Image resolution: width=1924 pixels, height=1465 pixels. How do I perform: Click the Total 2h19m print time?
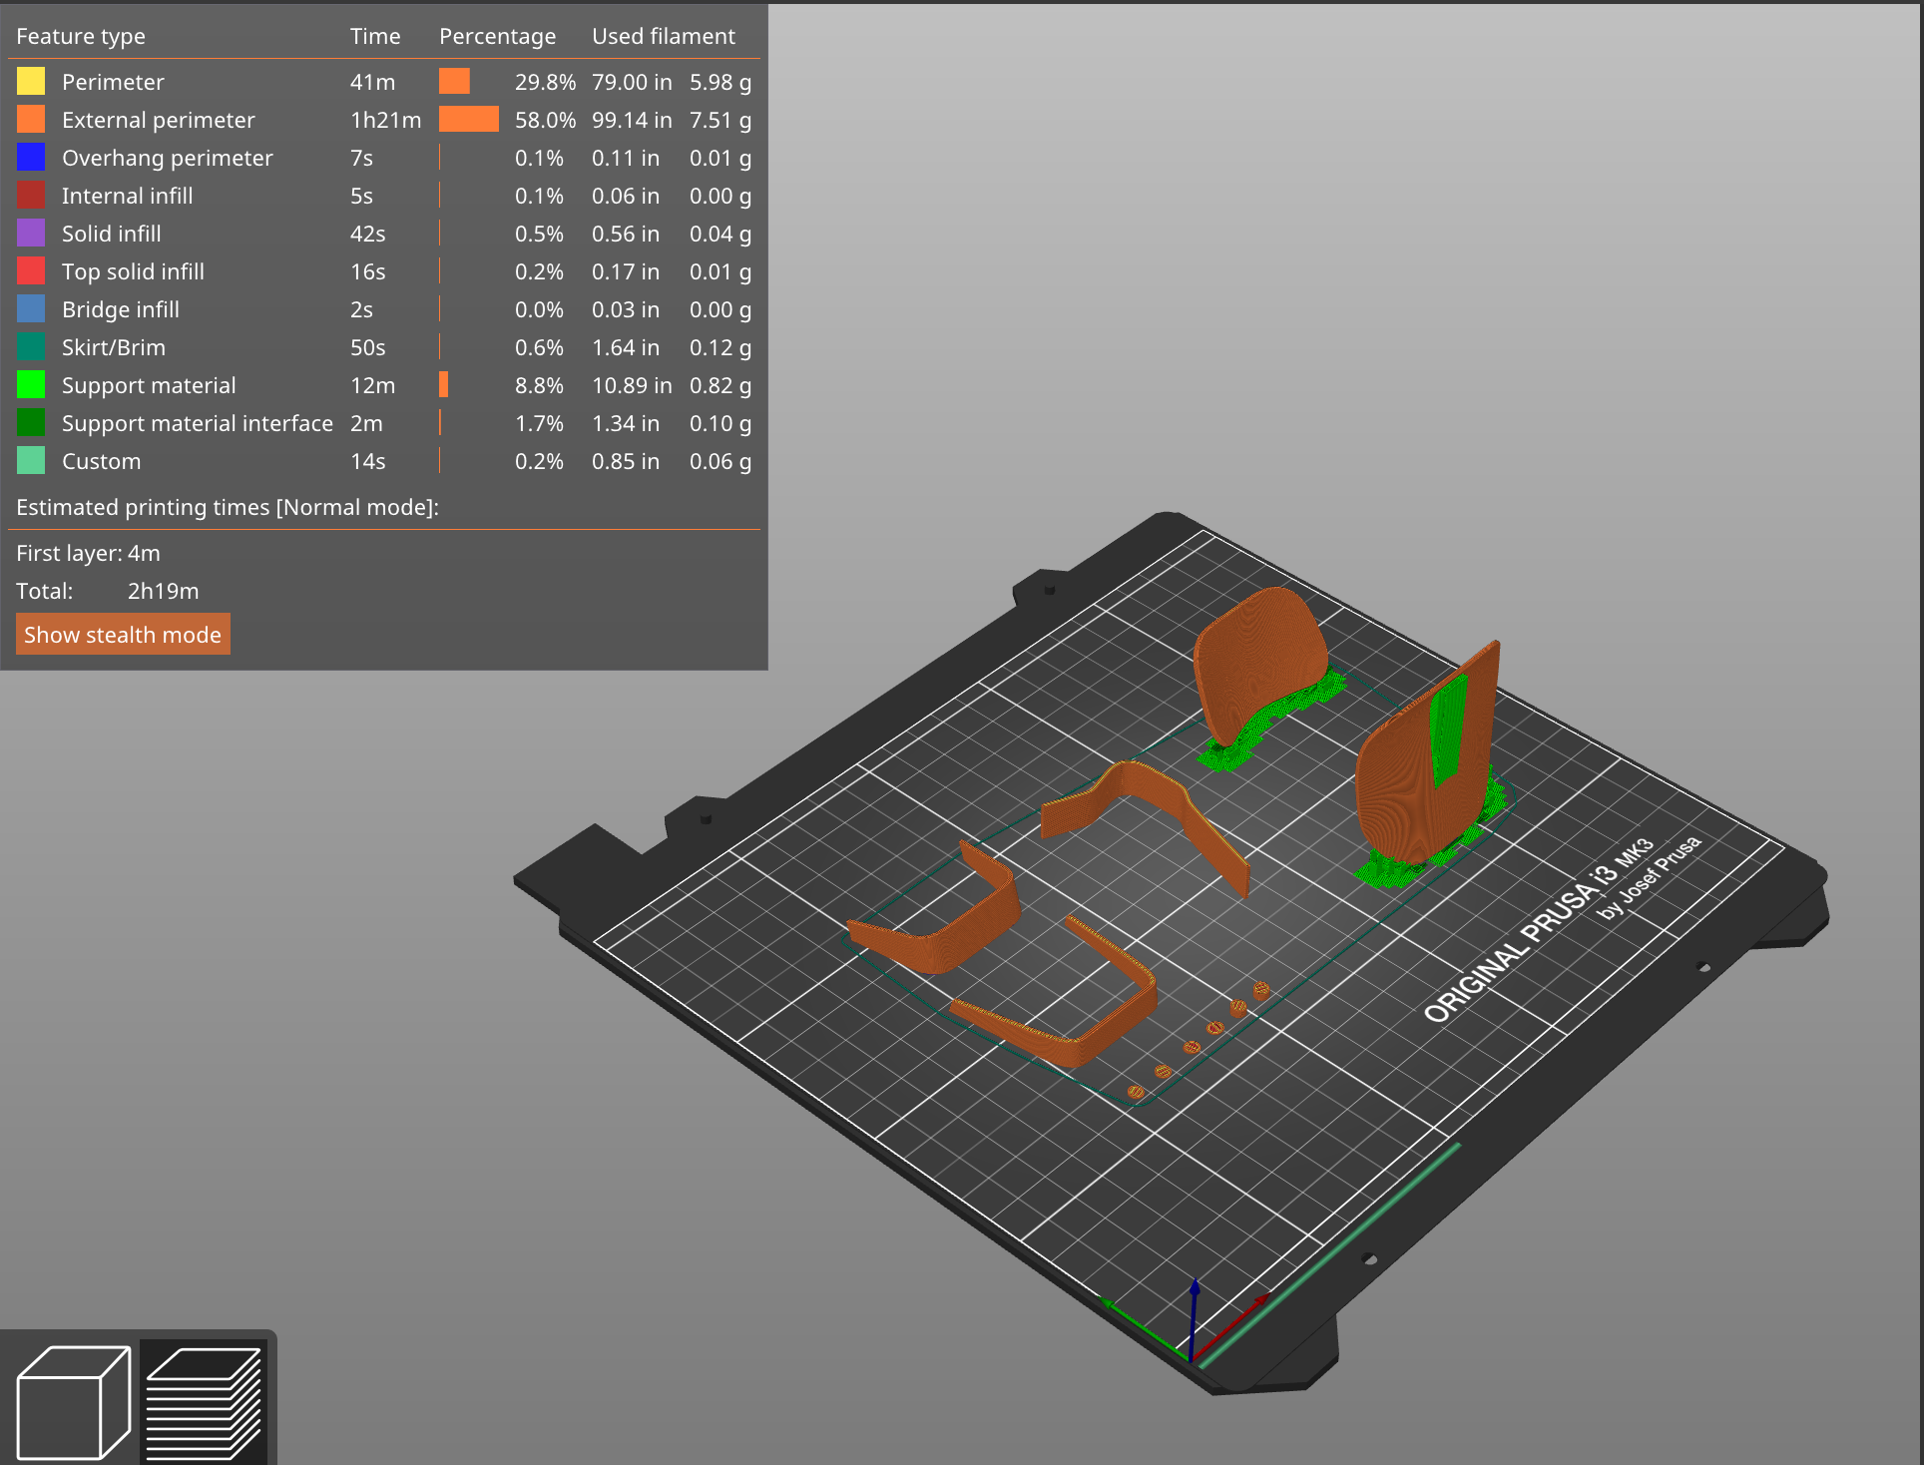(108, 591)
